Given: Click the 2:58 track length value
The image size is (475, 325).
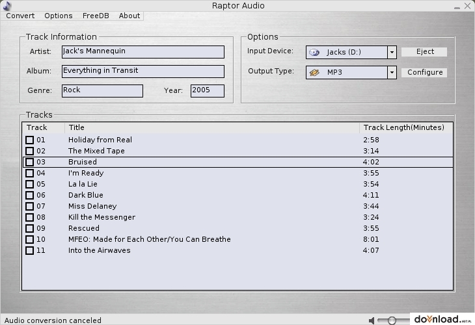Looking at the screenshot, I should 371,140.
